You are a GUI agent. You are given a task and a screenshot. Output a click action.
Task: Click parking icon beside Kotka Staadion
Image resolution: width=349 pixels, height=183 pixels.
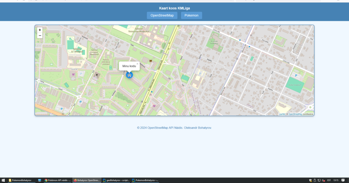[x=296, y=76]
